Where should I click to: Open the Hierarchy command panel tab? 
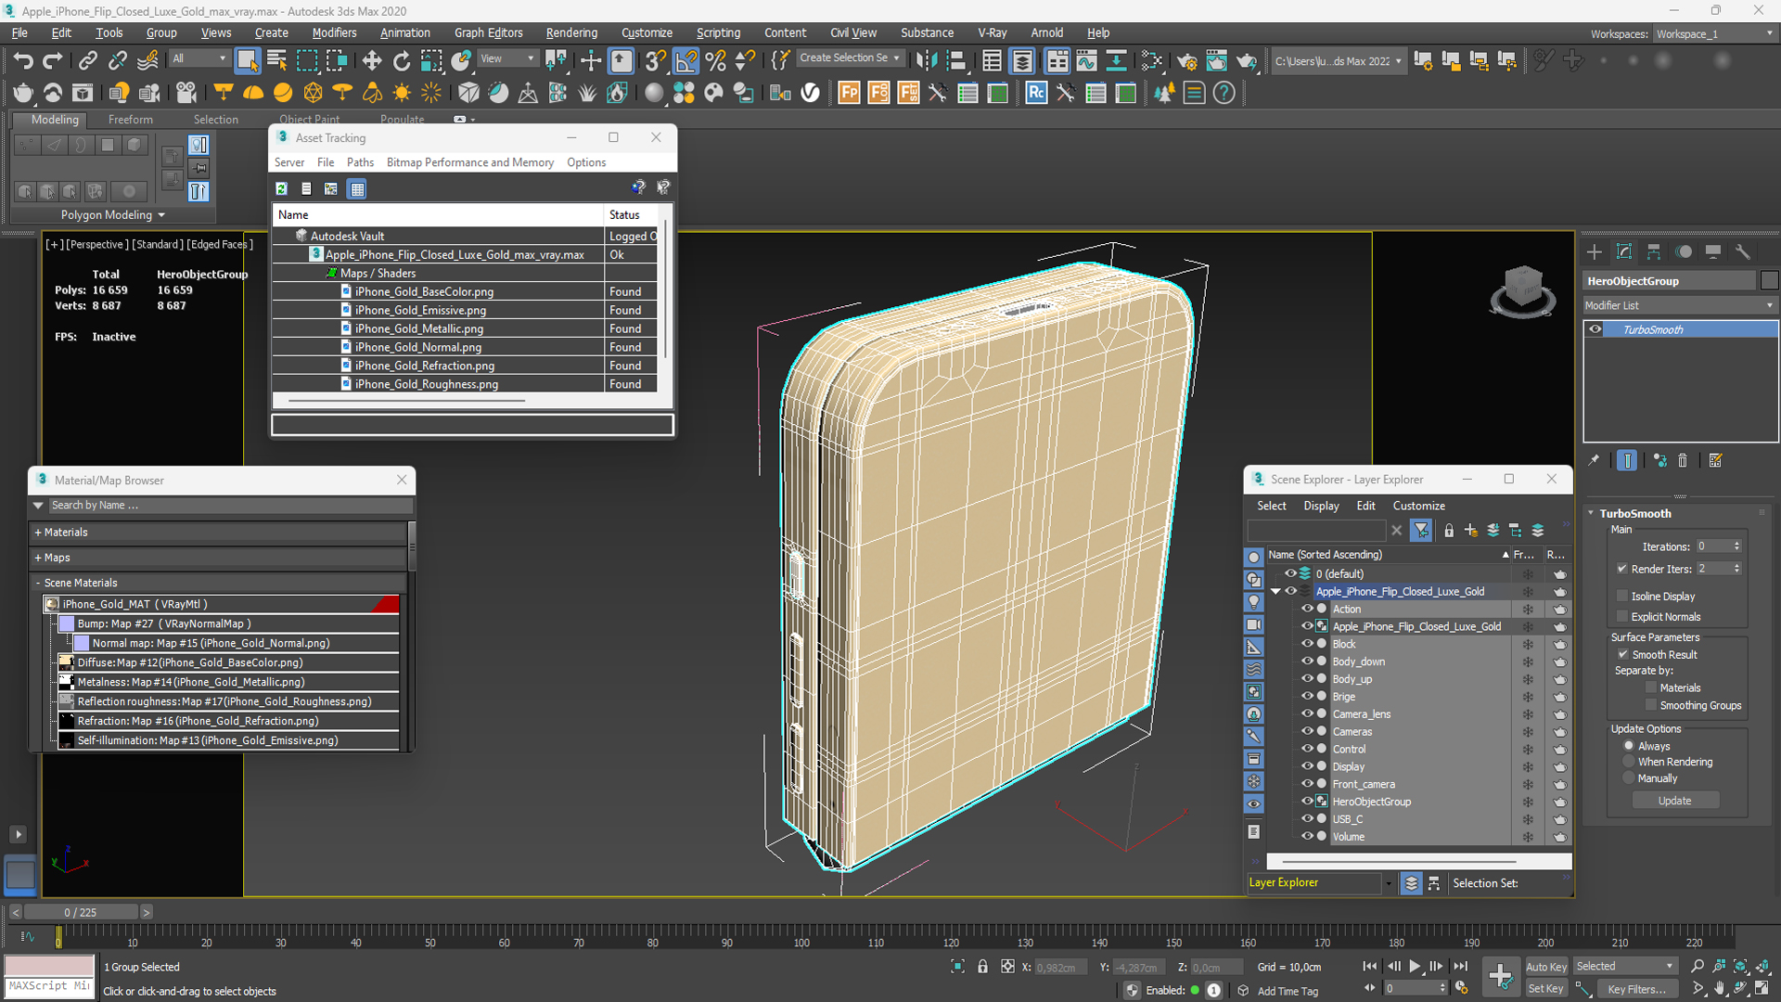point(1653,251)
